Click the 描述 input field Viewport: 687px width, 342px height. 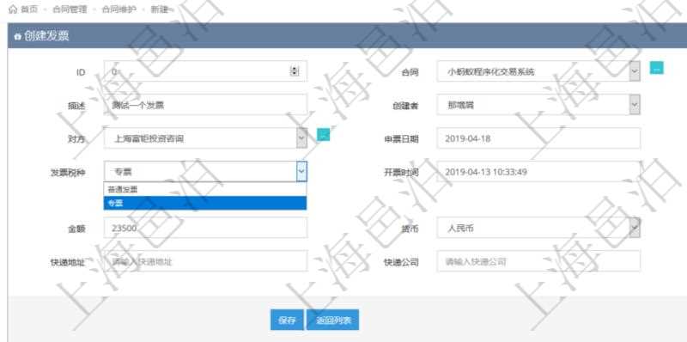click(x=205, y=105)
